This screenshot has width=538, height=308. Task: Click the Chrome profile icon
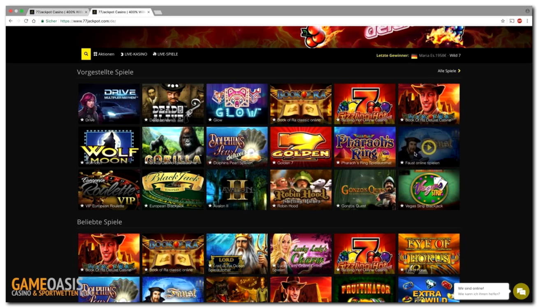tap(527, 11)
